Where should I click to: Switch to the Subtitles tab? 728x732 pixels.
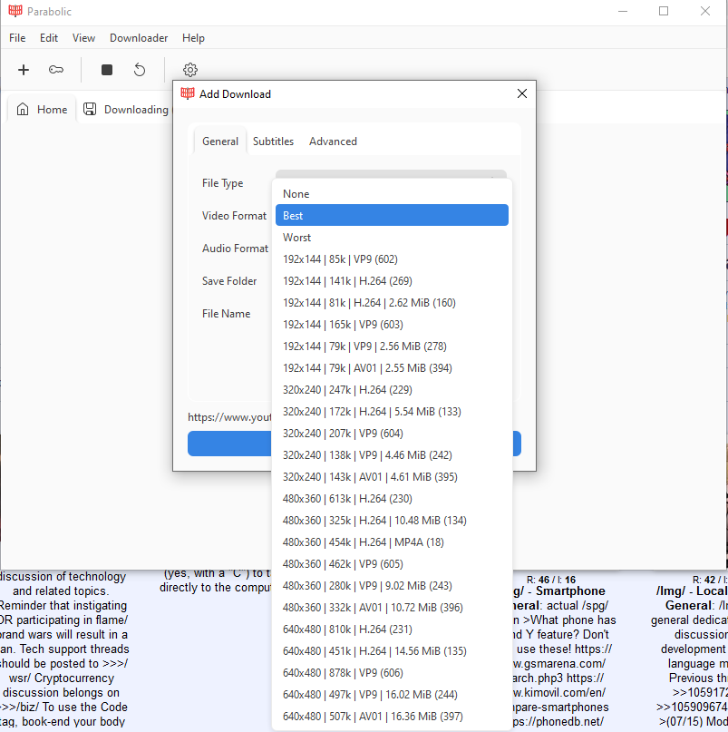pyautogui.click(x=273, y=142)
